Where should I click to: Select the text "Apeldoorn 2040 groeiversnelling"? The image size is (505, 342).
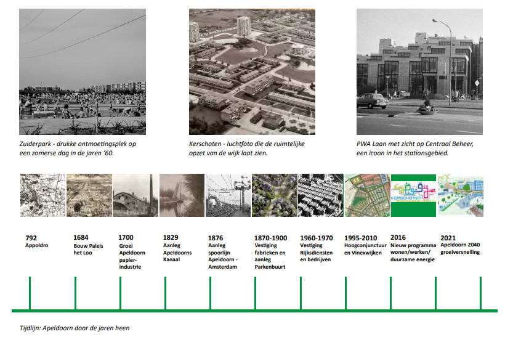pyautogui.click(x=460, y=248)
